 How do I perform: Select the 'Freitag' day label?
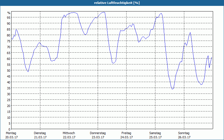(126, 133)
